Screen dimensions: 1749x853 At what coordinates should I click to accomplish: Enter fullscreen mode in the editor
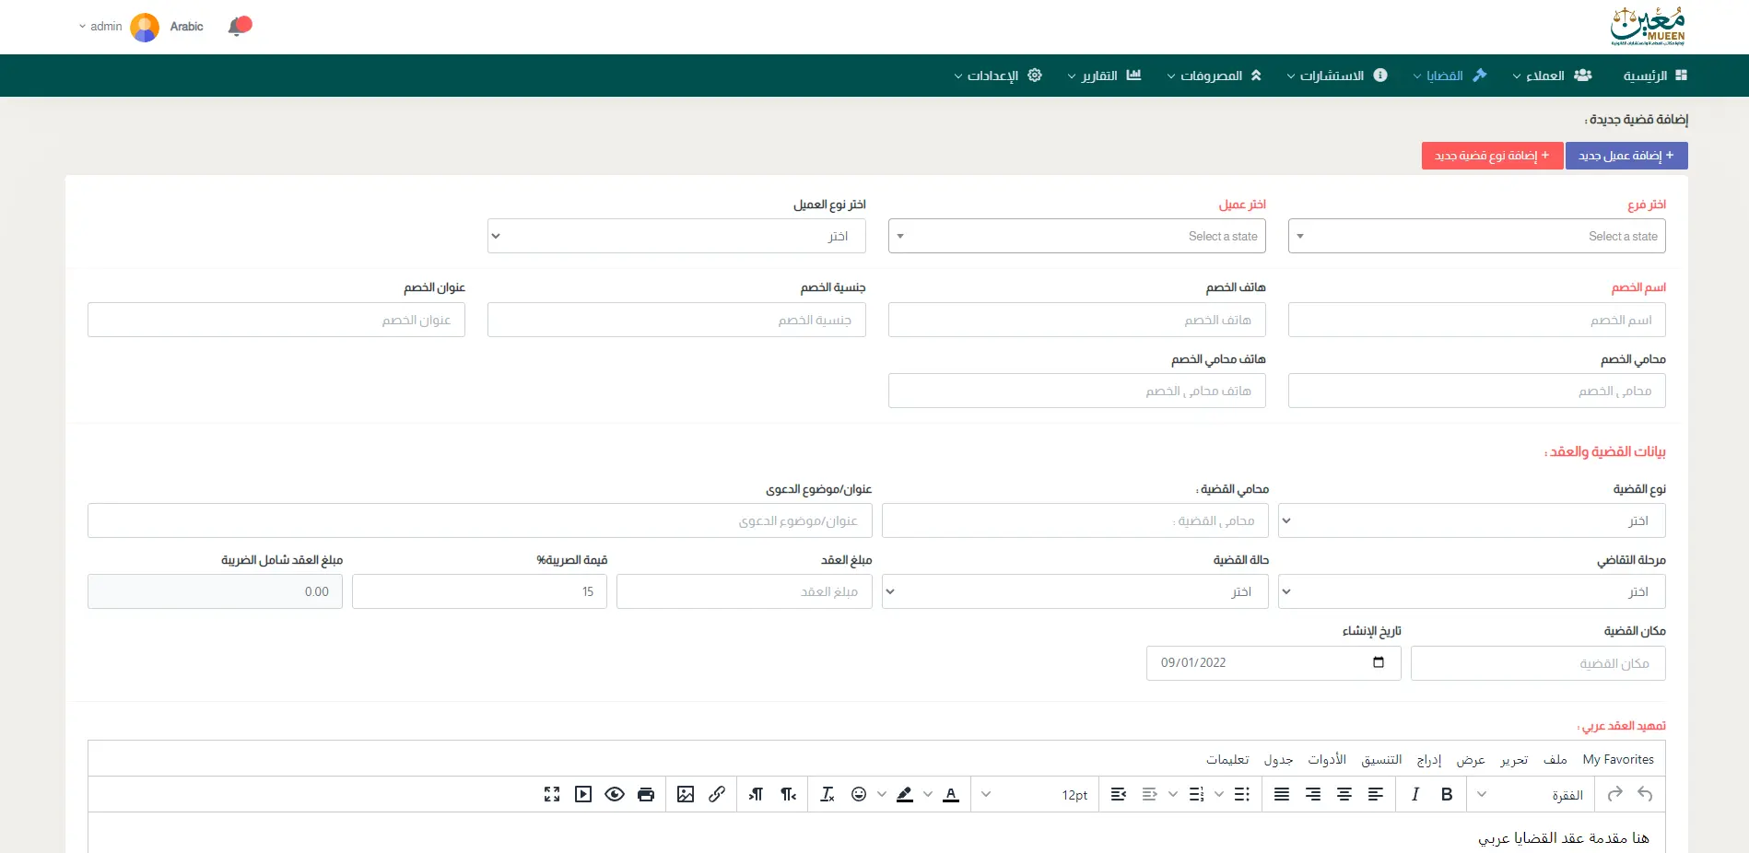552,795
